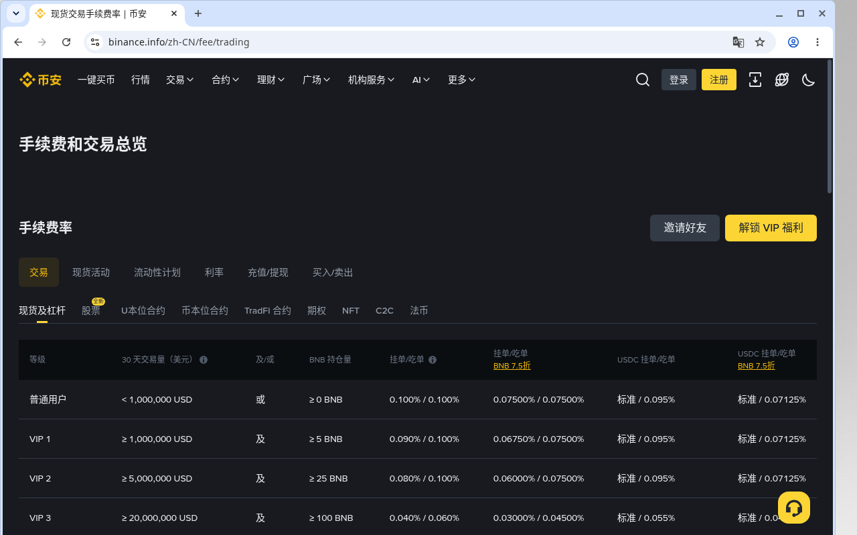Click the info icon beside 挂单/吃单

click(x=433, y=360)
